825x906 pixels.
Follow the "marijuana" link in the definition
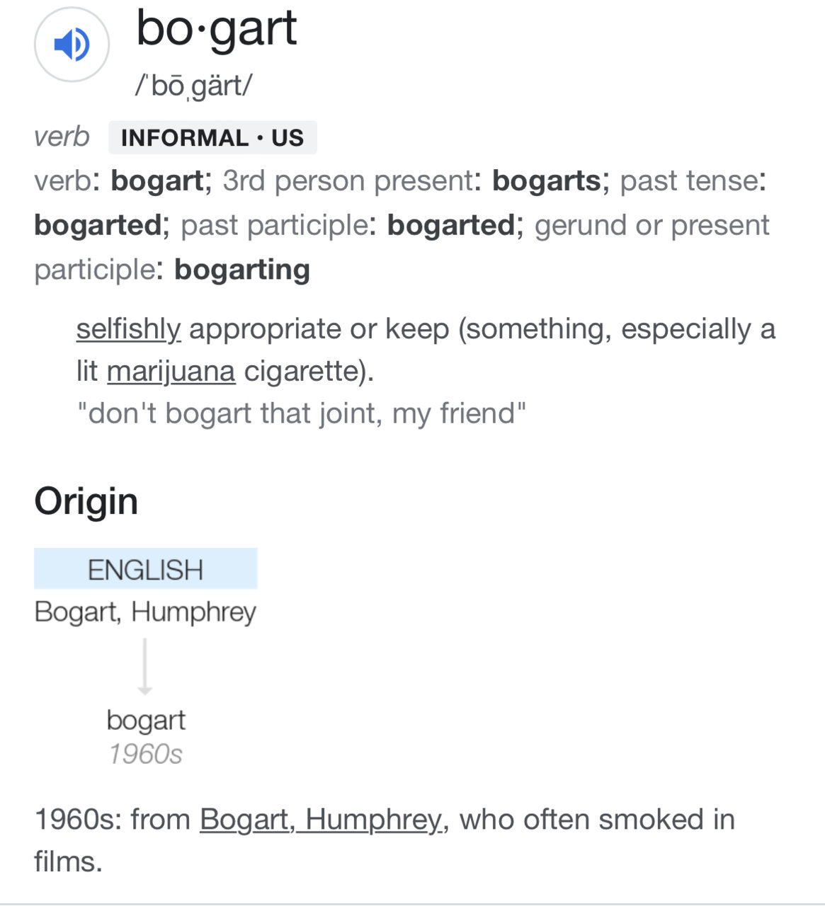(171, 371)
